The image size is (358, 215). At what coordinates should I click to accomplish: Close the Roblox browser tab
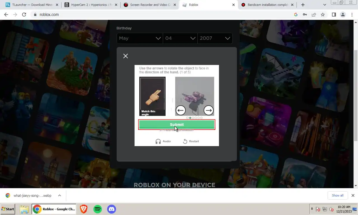click(x=234, y=5)
